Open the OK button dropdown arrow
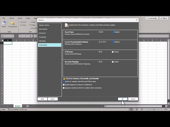The height and width of the screenshot is (127, 170). point(126,99)
